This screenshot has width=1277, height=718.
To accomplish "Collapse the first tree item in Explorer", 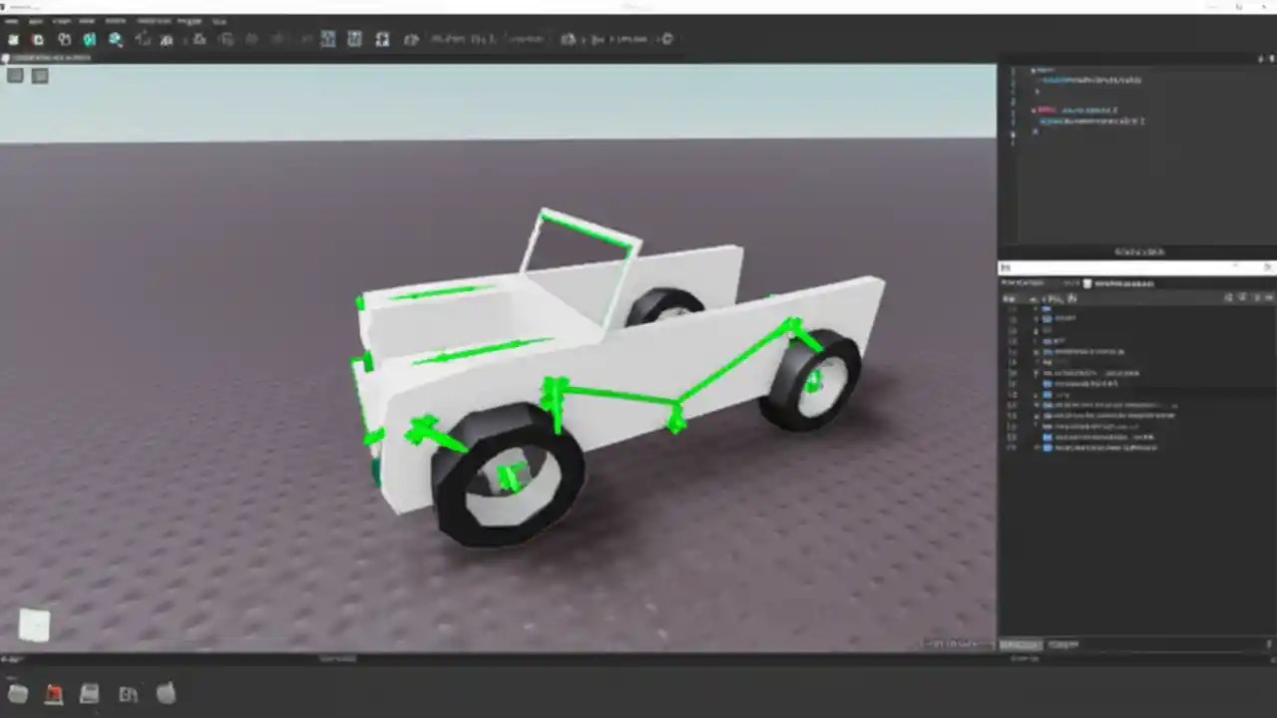I will [x=1037, y=308].
